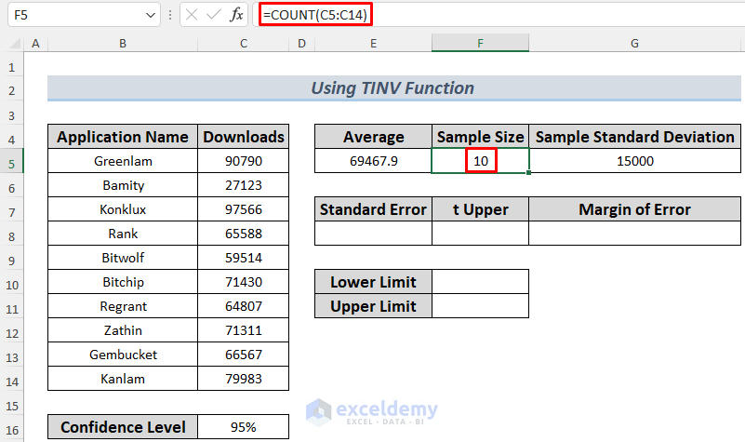Select the empty cell under t Upper

coord(480,234)
